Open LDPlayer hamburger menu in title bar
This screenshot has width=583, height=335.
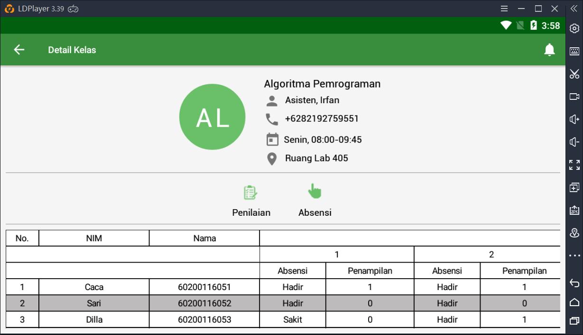[x=504, y=9]
